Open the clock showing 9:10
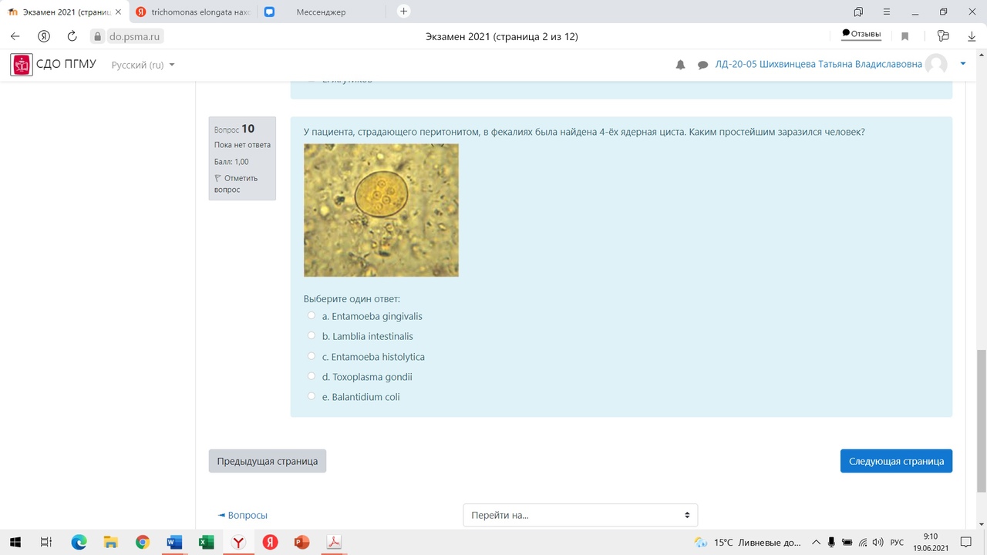The image size is (987, 555). click(x=931, y=542)
